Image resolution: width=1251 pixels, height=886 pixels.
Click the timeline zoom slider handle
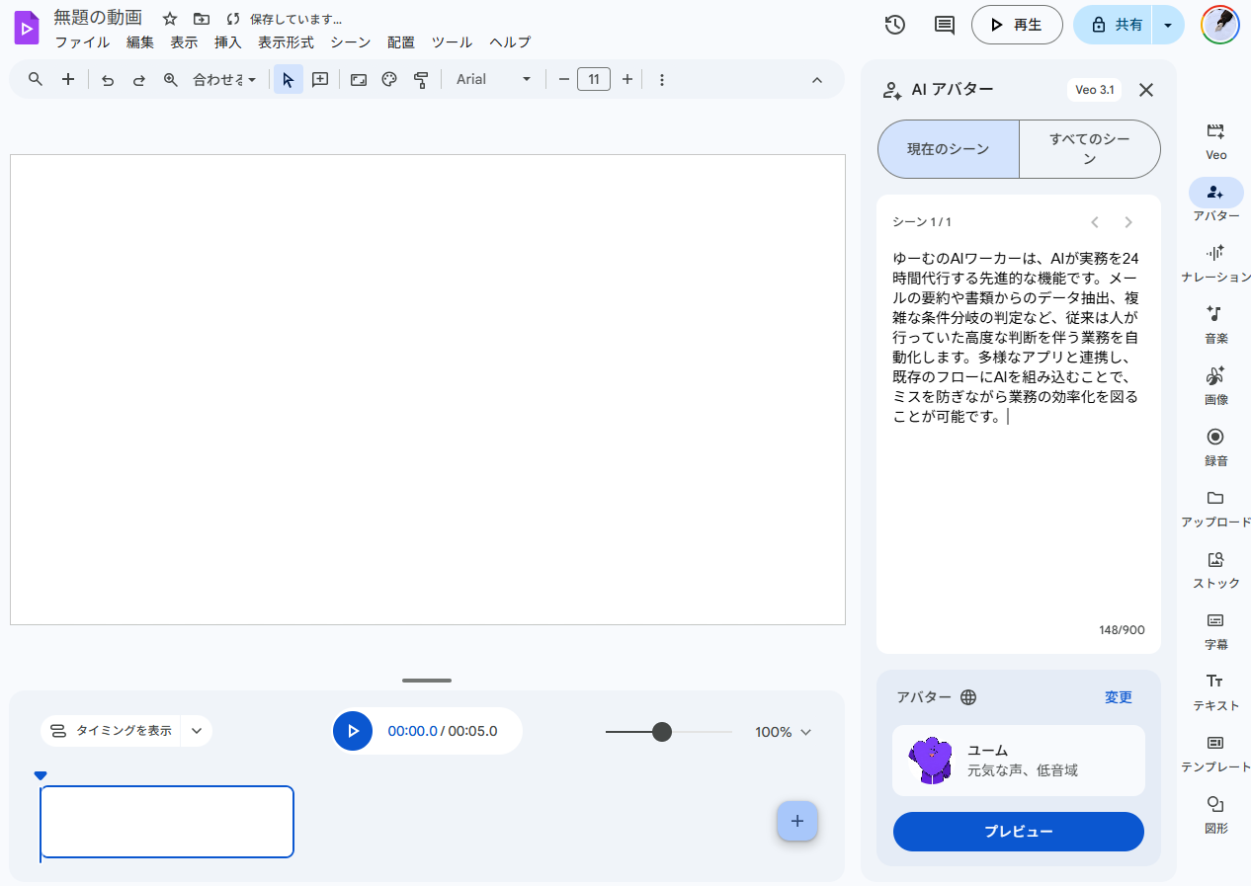(662, 732)
